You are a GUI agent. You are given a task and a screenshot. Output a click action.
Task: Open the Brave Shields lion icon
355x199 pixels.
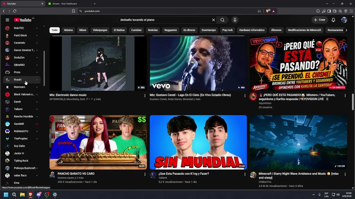point(268,11)
